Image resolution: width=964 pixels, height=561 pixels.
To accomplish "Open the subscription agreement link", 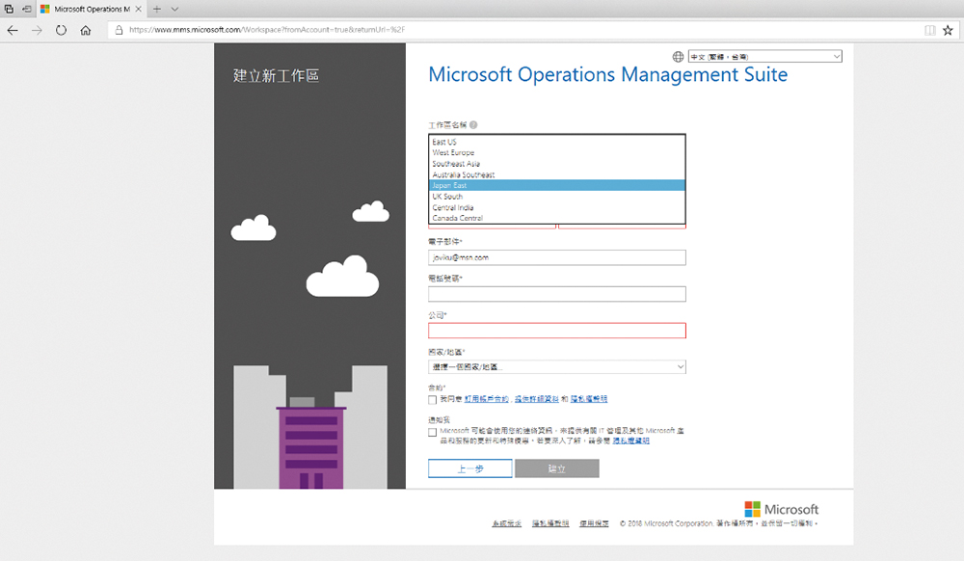I will pyautogui.click(x=486, y=399).
